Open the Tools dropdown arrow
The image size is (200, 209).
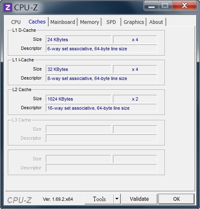pos(117,199)
